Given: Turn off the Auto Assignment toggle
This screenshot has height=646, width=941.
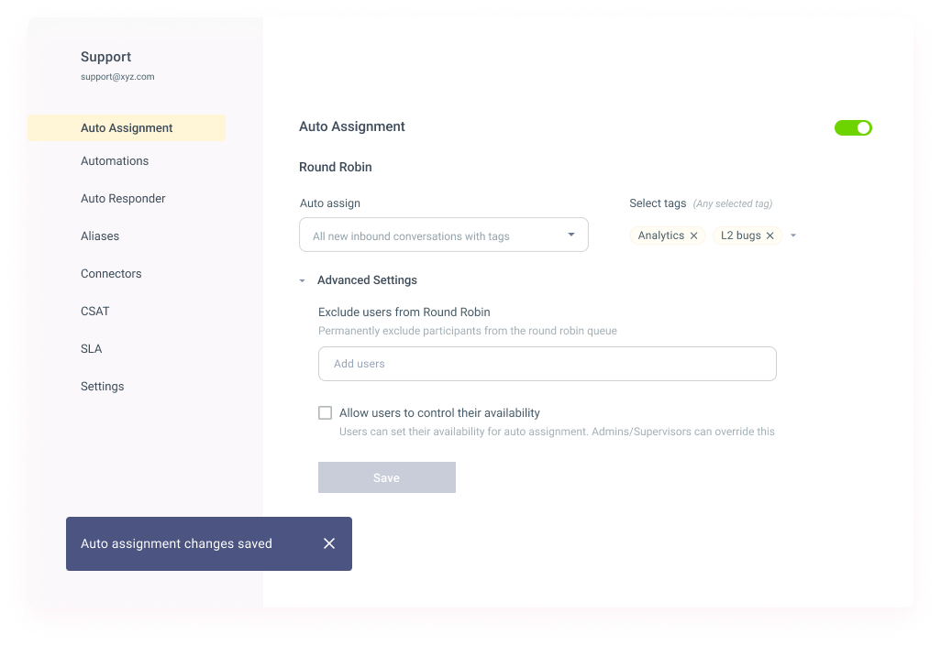Looking at the screenshot, I should click(x=853, y=128).
